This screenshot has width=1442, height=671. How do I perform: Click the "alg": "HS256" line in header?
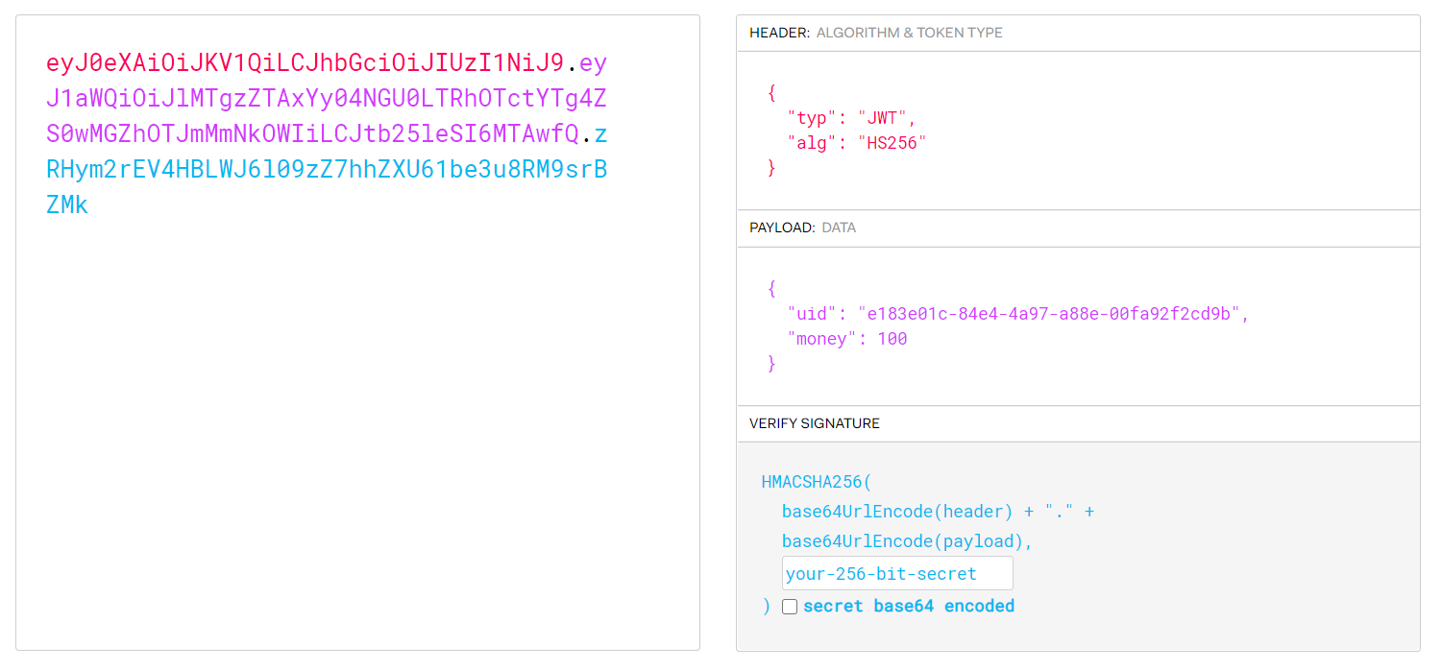tap(856, 143)
